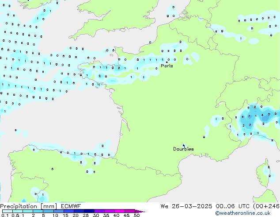280x217 pixels.
Task: Click the legend value label '50'
Action: 136,215
